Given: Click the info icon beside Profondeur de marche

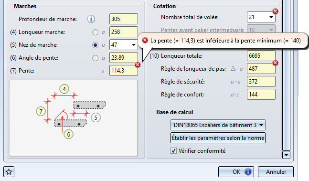Looking at the screenshot, I should pyautogui.click(x=91, y=19).
